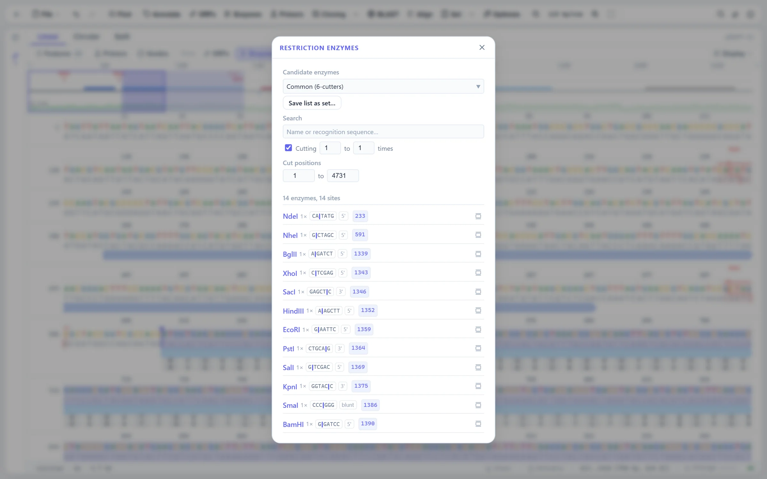Click the PstI row window icon
Screen dimensions: 767x479
(x=478, y=348)
